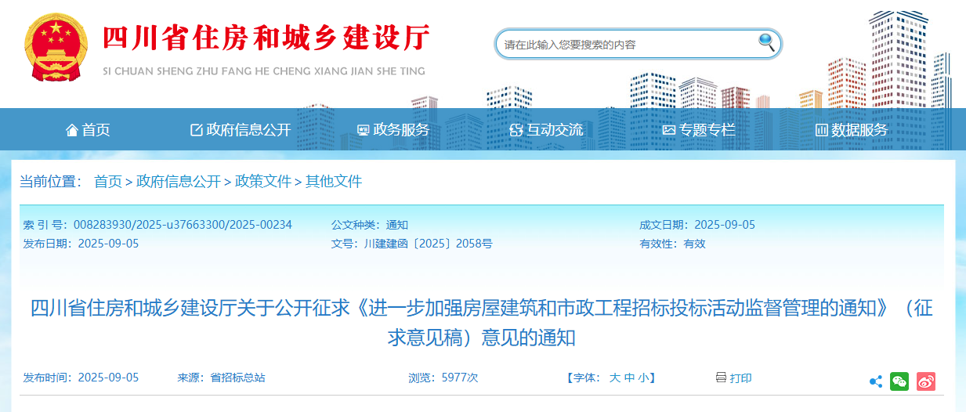This screenshot has width=966, height=412.
Task: Go to 政策文件 in the breadcrumb
Action: point(263,182)
